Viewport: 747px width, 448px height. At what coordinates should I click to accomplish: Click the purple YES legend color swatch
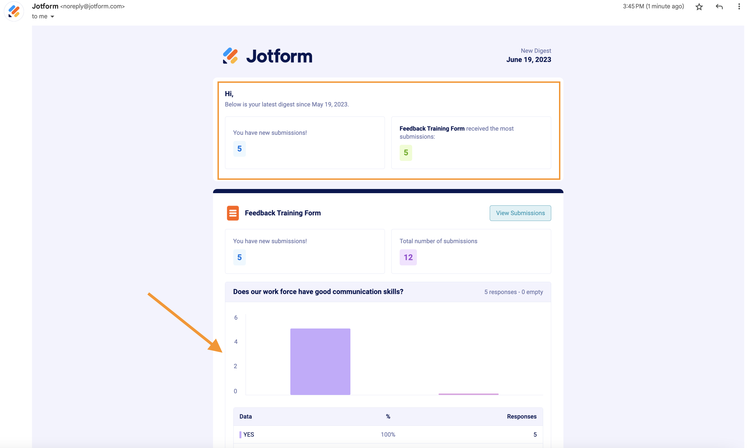[240, 434]
